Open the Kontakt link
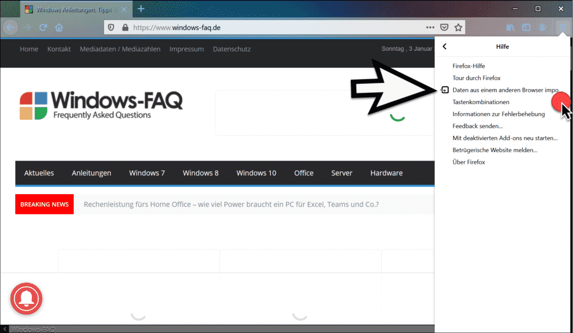This screenshot has height=333, width=573. coord(59,49)
